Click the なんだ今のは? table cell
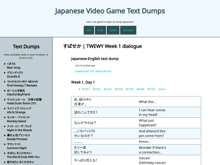This screenshot has width=220, height=165. [104, 123]
